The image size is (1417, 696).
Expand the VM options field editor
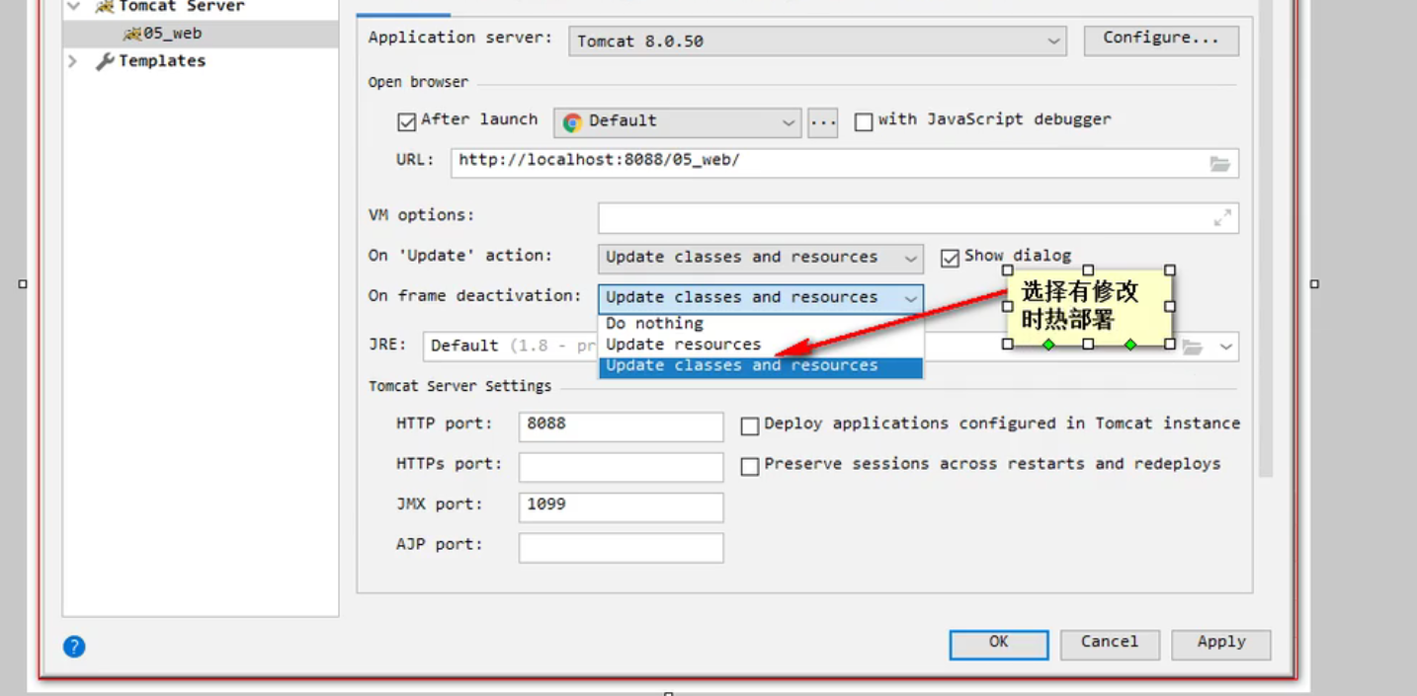1222,217
